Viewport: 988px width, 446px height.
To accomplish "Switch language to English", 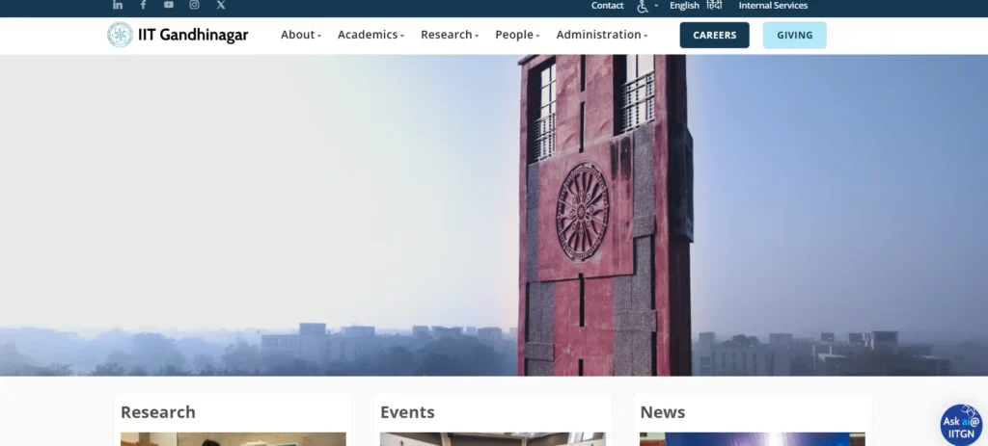I will 684,6.
